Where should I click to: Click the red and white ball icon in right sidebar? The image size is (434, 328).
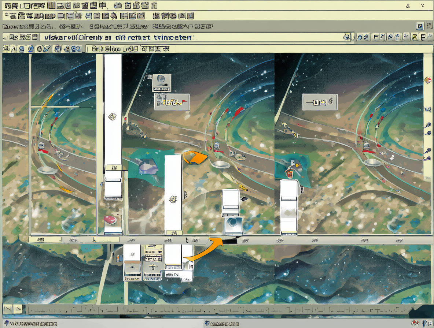pos(428,80)
